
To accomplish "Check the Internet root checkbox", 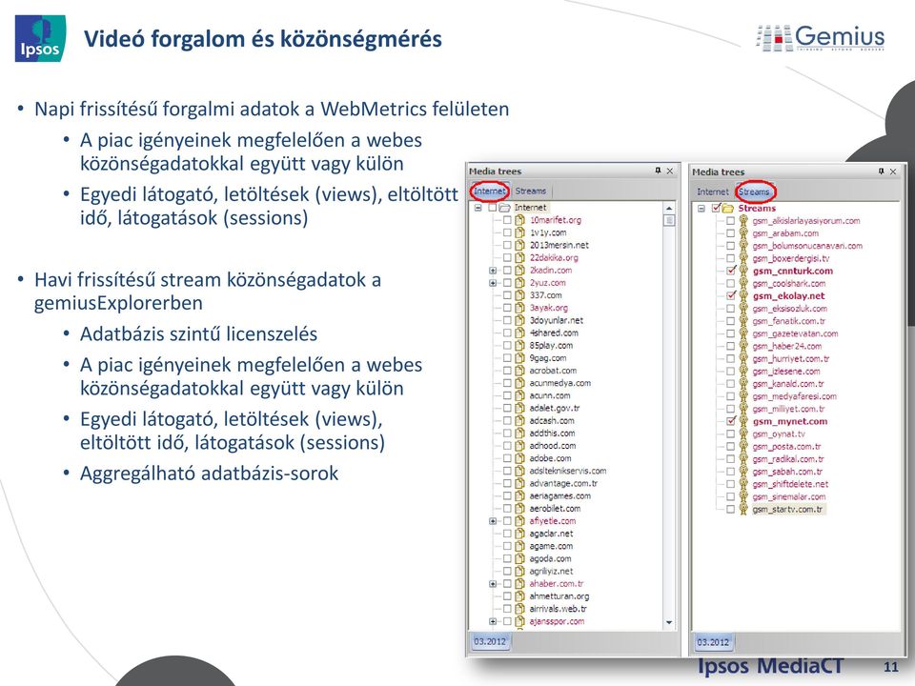I will click(x=493, y=208).
